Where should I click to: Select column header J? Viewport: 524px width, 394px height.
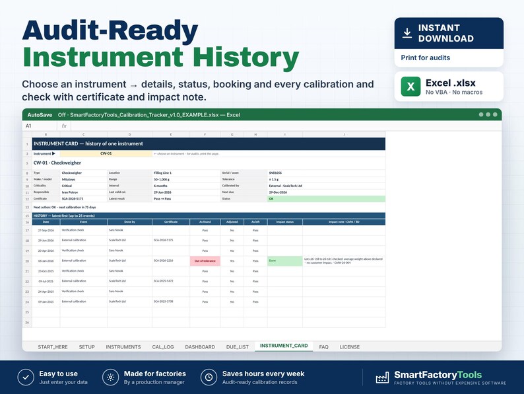[344, 135]
